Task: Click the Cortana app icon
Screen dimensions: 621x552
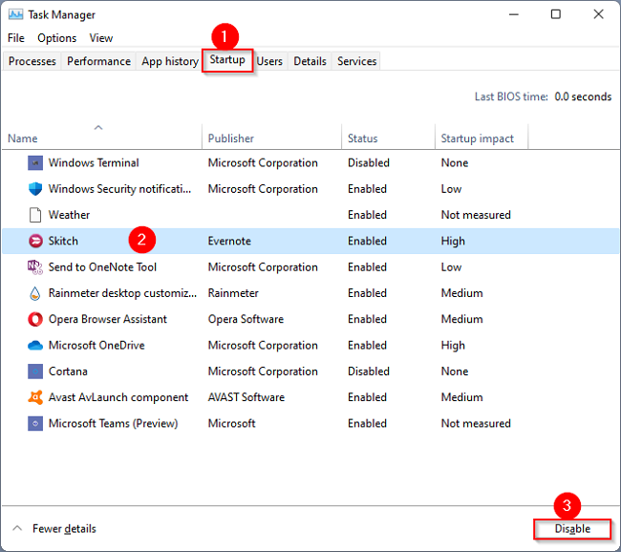Action: (x=35, y=372)
